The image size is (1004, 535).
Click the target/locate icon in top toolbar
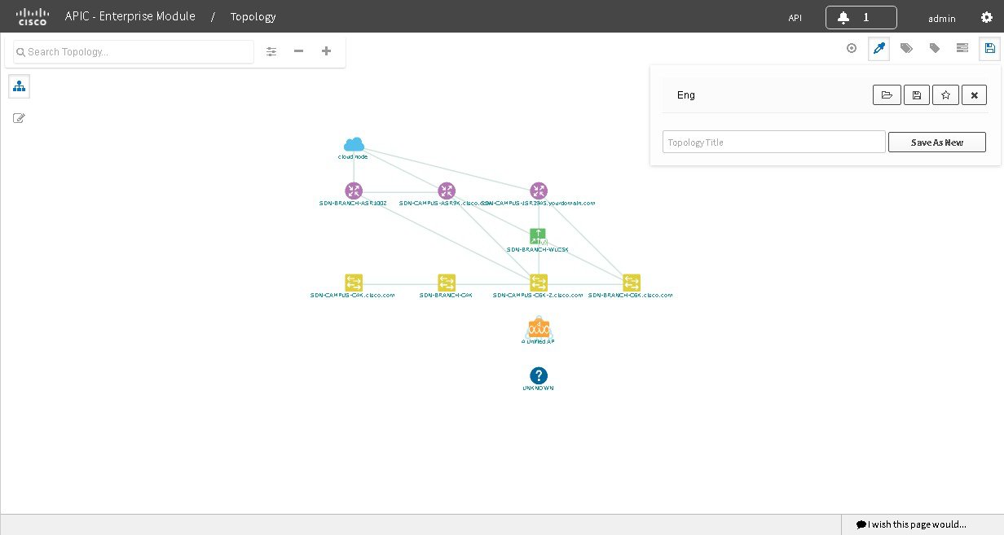click(852, 48)
